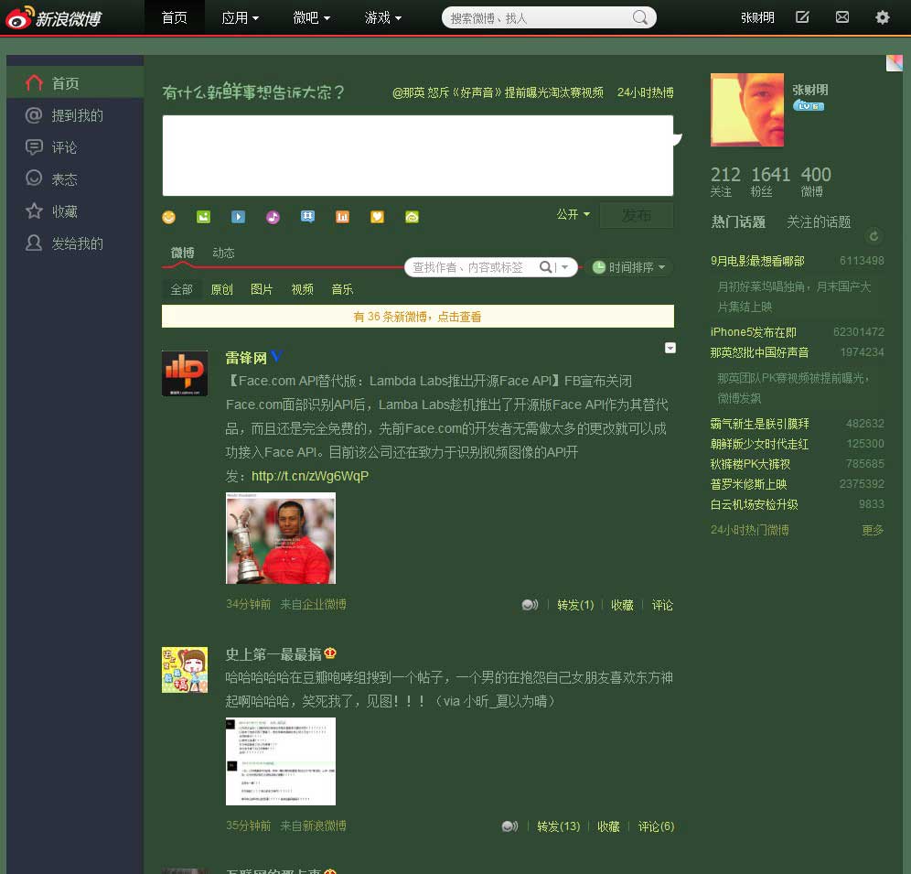
Task: Refresh 热门话题 with the circular arrow icon
Action: (873, 236)
